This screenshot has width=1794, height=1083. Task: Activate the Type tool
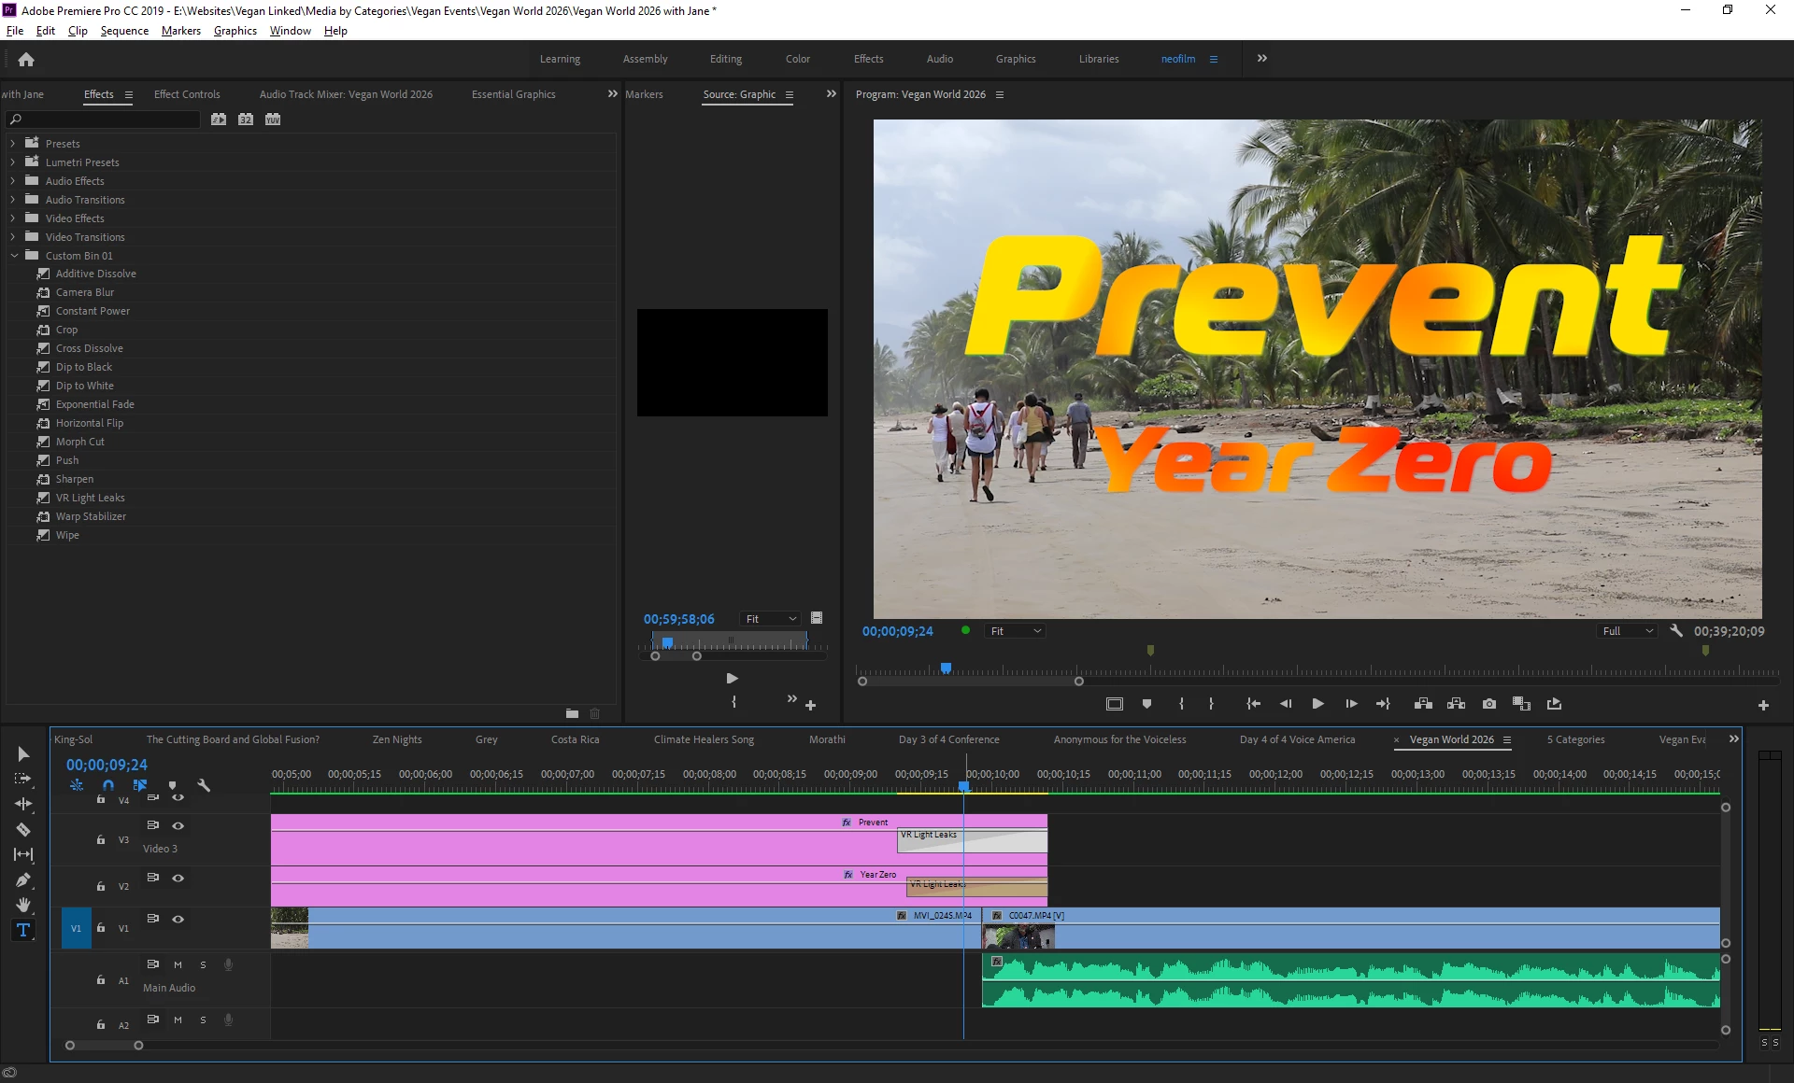coord(23,930)
